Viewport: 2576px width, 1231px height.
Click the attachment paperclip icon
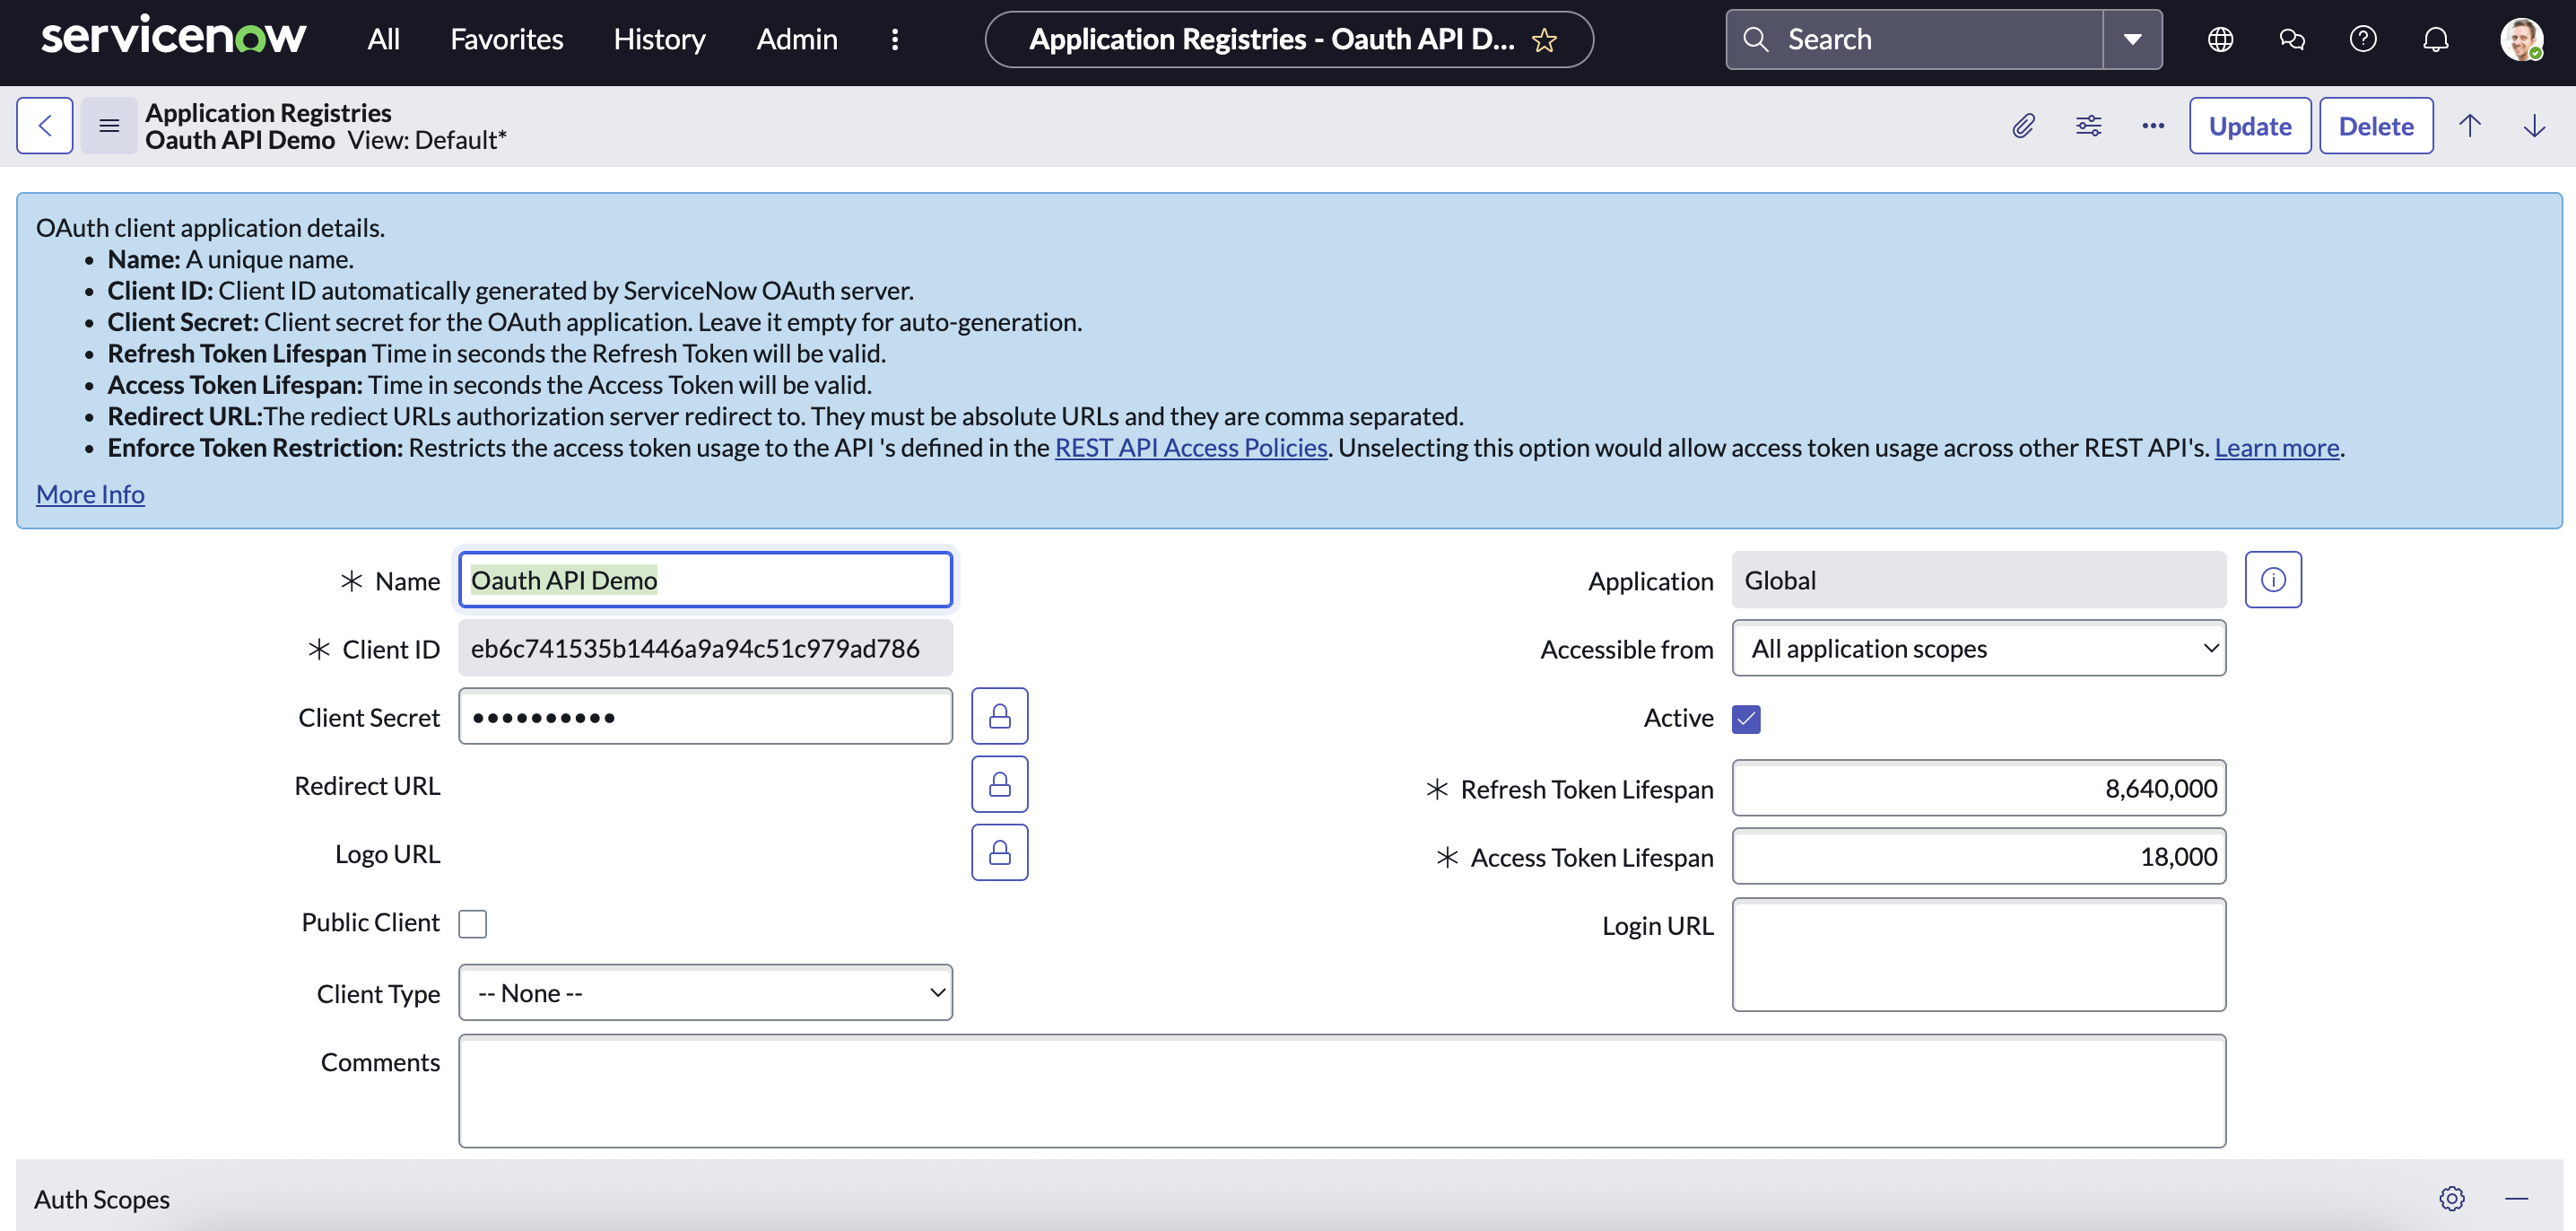[x=2023, y=126]
